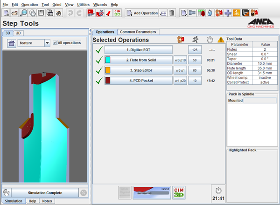Launch CIM 3D button at bottom bar
The width and height of the screenshot is (280, 205).
(179, 191)
